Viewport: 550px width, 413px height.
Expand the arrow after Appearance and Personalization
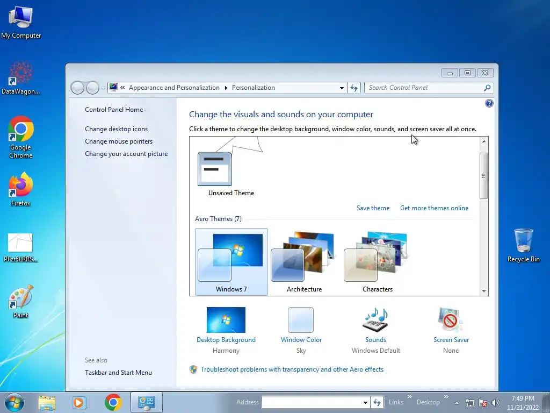[x=226, y=88]
